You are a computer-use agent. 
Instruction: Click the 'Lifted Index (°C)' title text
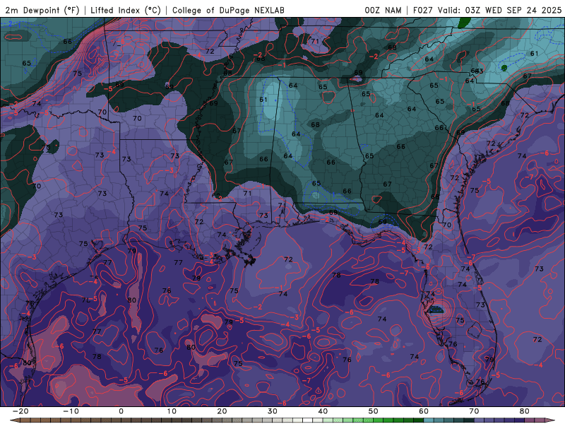[x=126, y=10]
